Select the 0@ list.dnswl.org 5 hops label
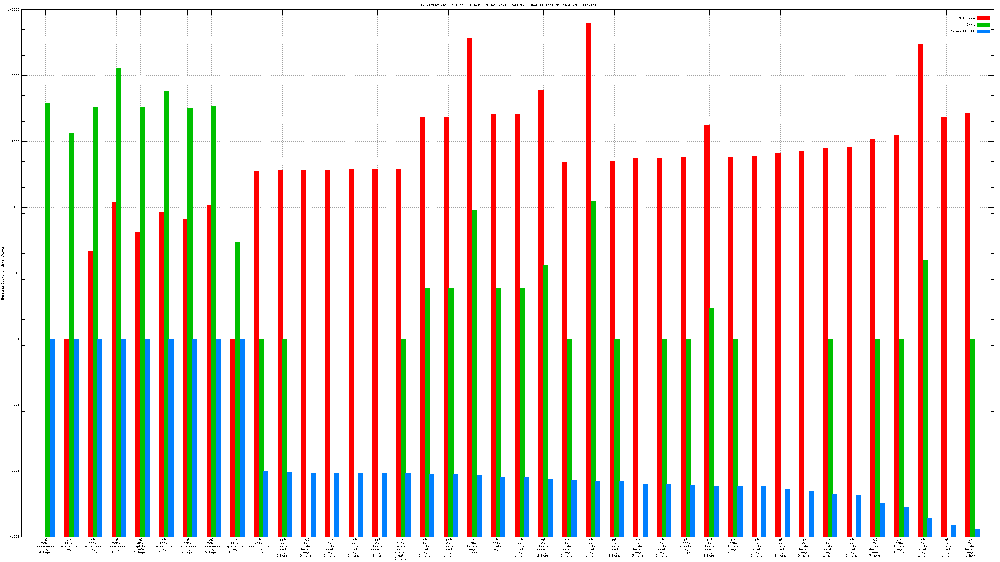This screenshot has width=1000, height=562. (x=732, y=546)
